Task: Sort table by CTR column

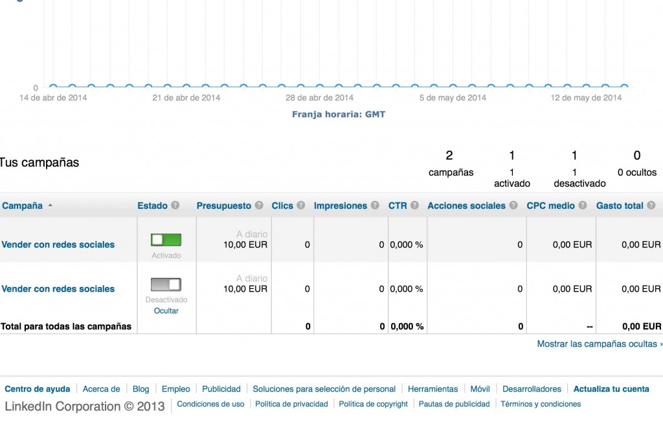Action: point(398,206)
